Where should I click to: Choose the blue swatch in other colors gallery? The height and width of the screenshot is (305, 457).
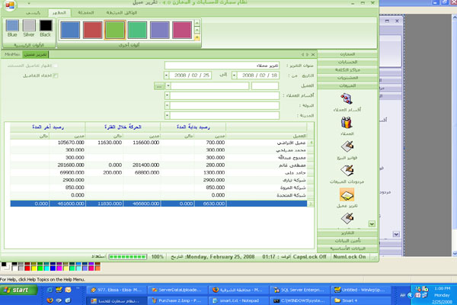(x=70, y=30)
